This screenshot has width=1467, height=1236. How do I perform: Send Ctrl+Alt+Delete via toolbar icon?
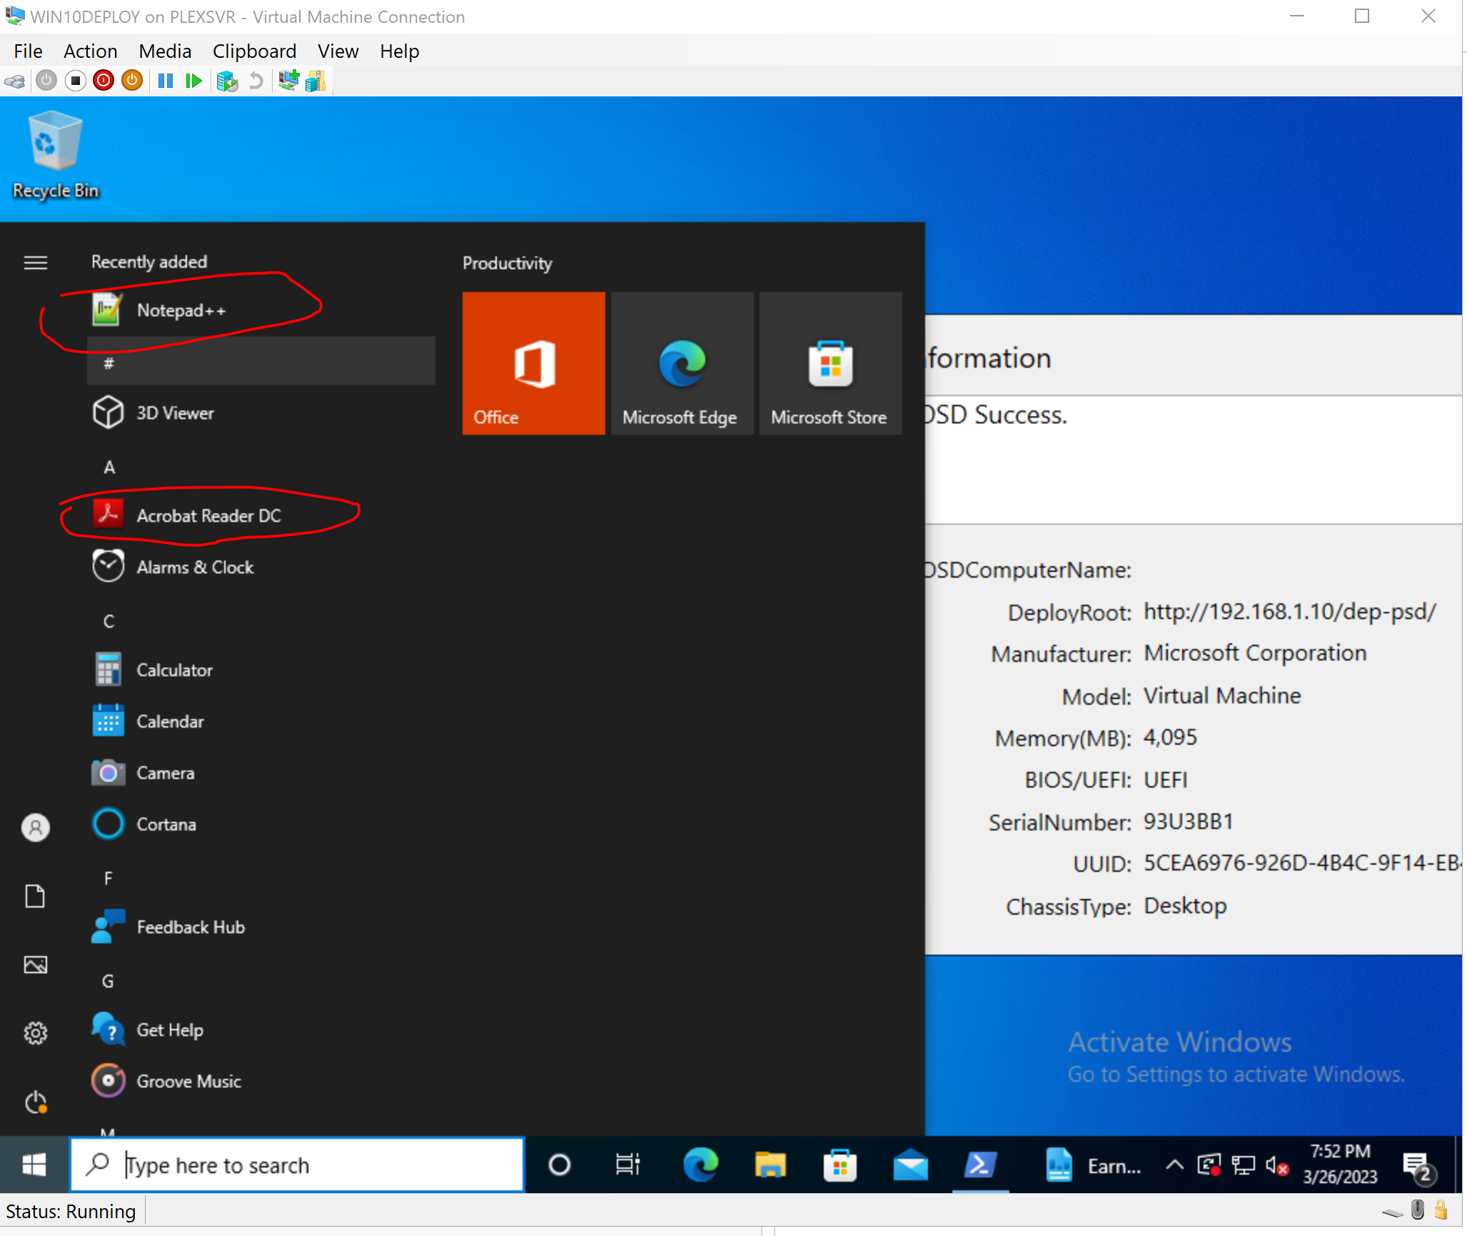(x=14, y=80)
